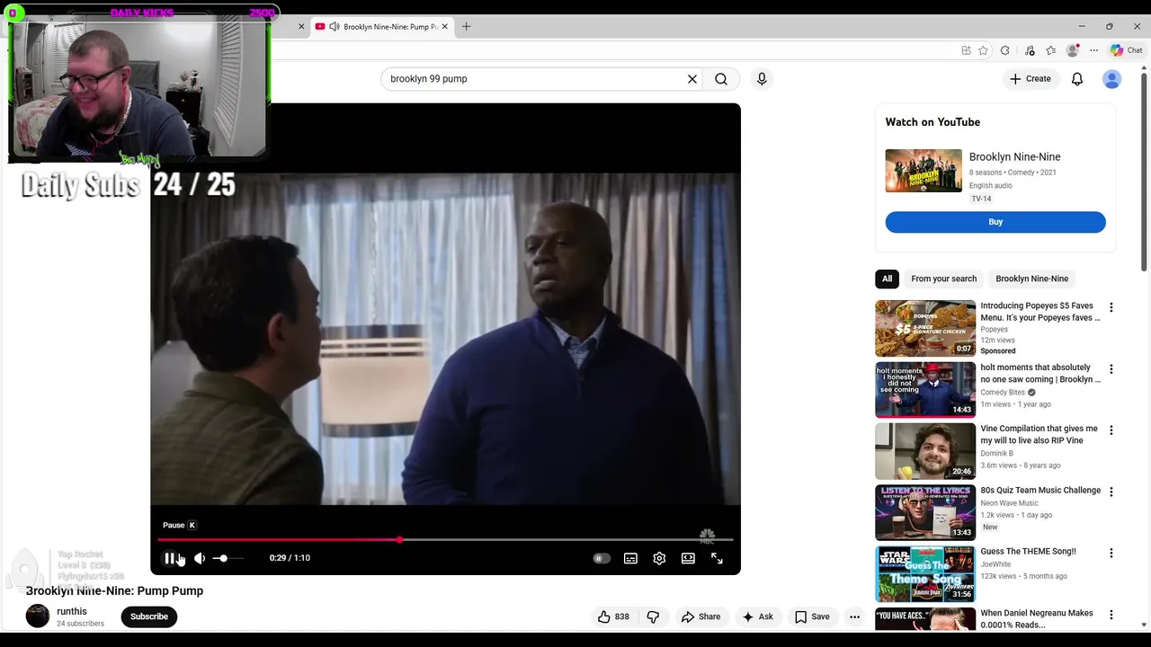This screenshot has height=647, width=1151.
Task: Open the Copilot Chat button
Action: 1126,50
